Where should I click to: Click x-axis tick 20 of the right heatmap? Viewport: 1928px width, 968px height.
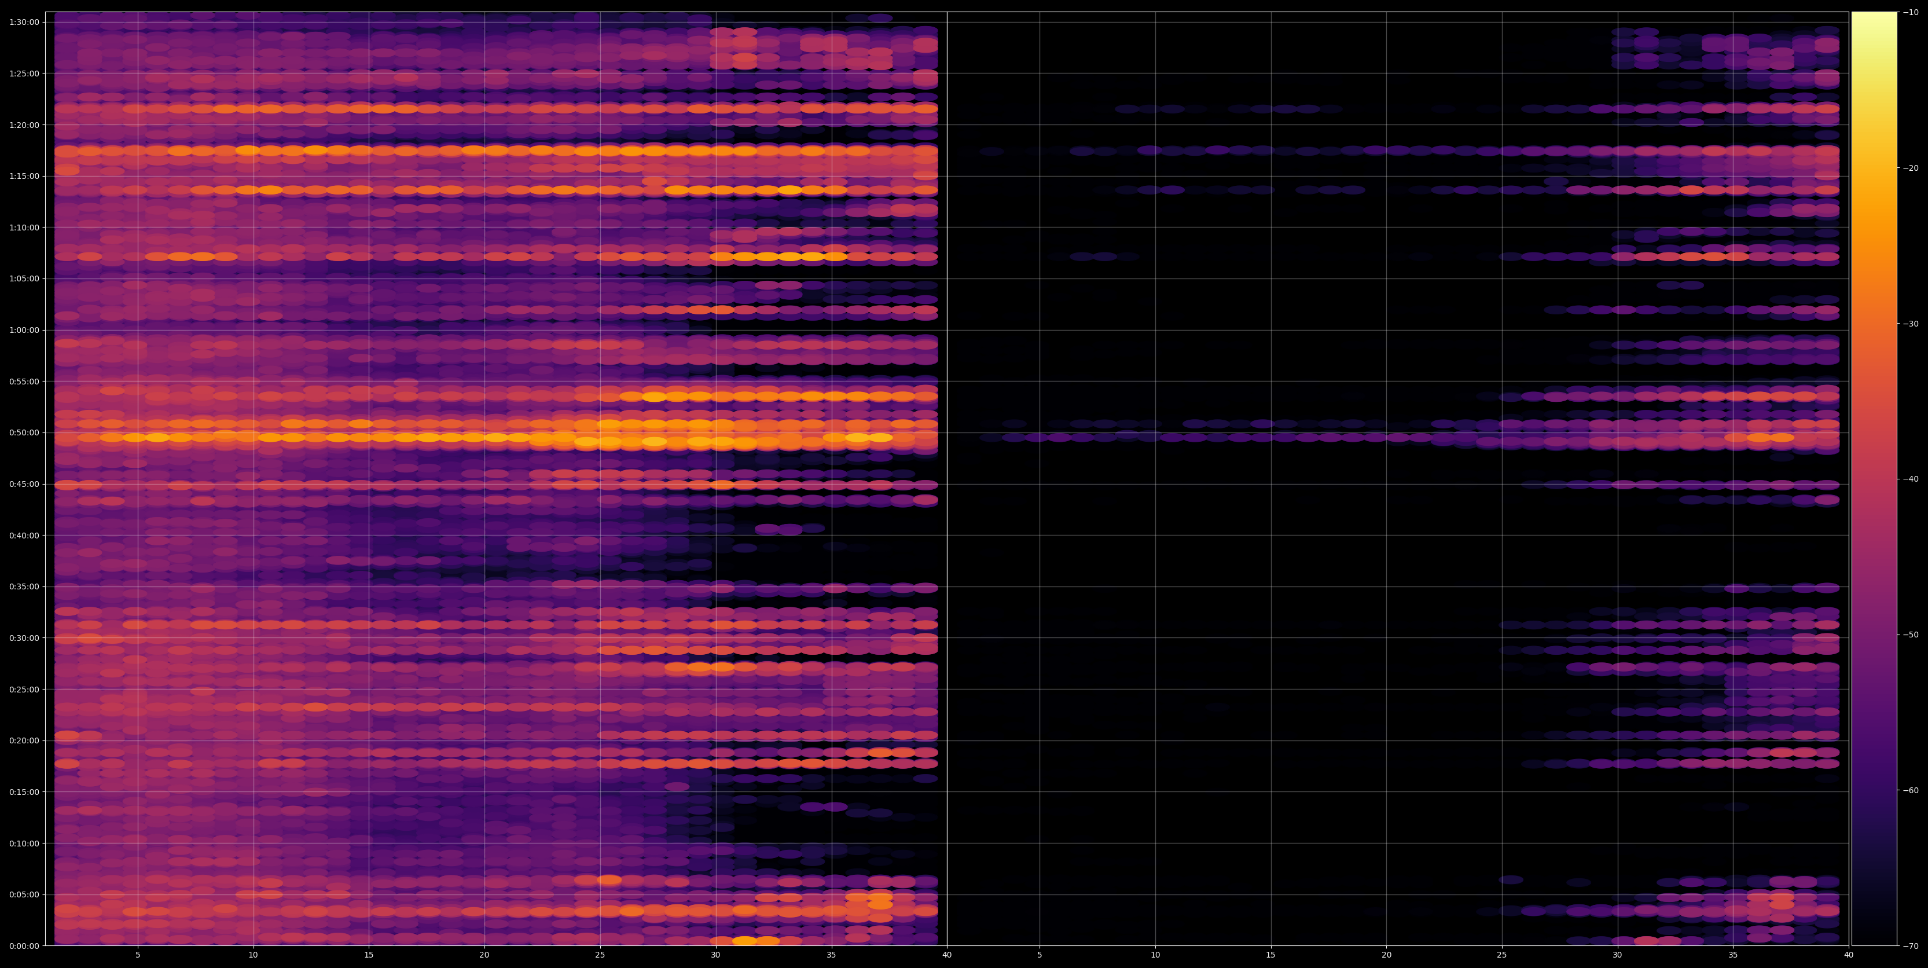[x=1386, y=955]
